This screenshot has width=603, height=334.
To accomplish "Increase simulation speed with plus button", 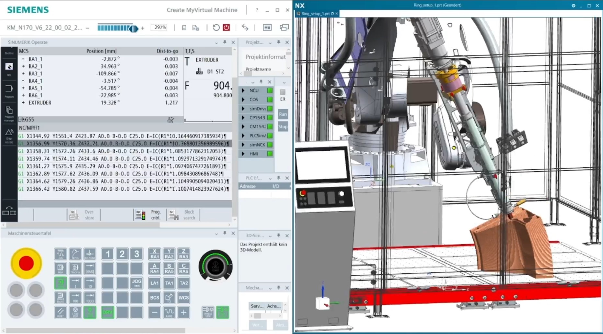I will click(143, 28).
